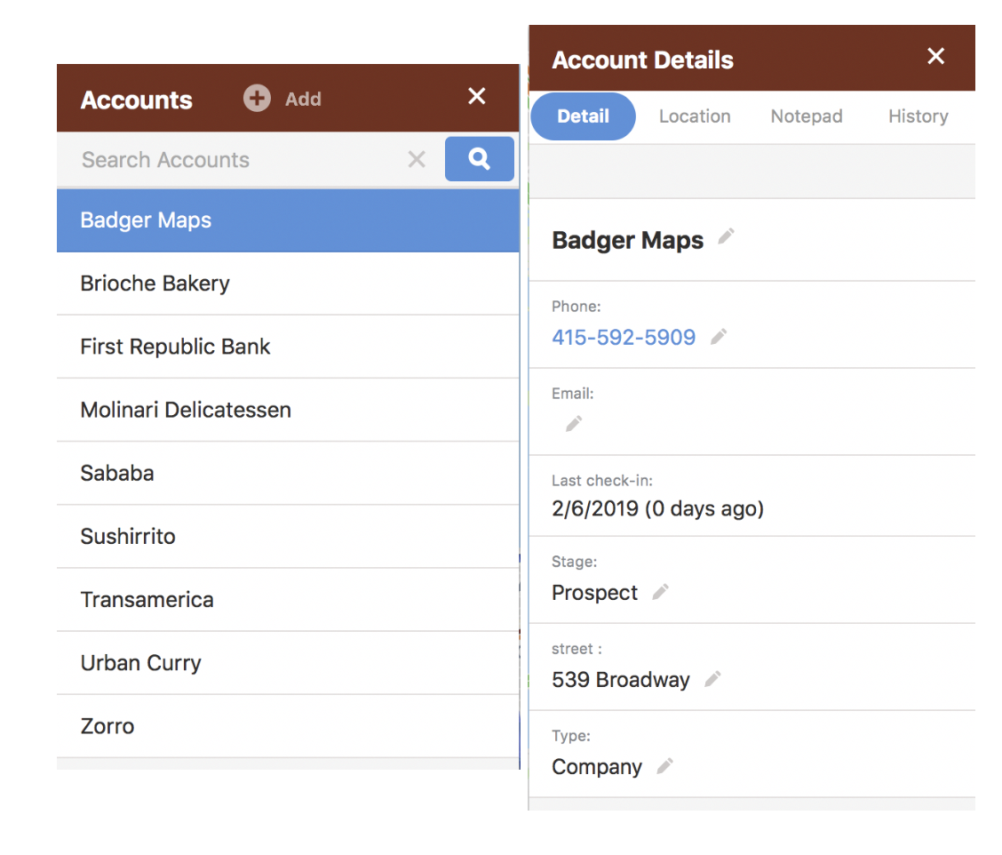The width and height of the screenshot is (1002, 855).
Task: Click the 539 Broadway street value
Action: [x=621, y=679]
